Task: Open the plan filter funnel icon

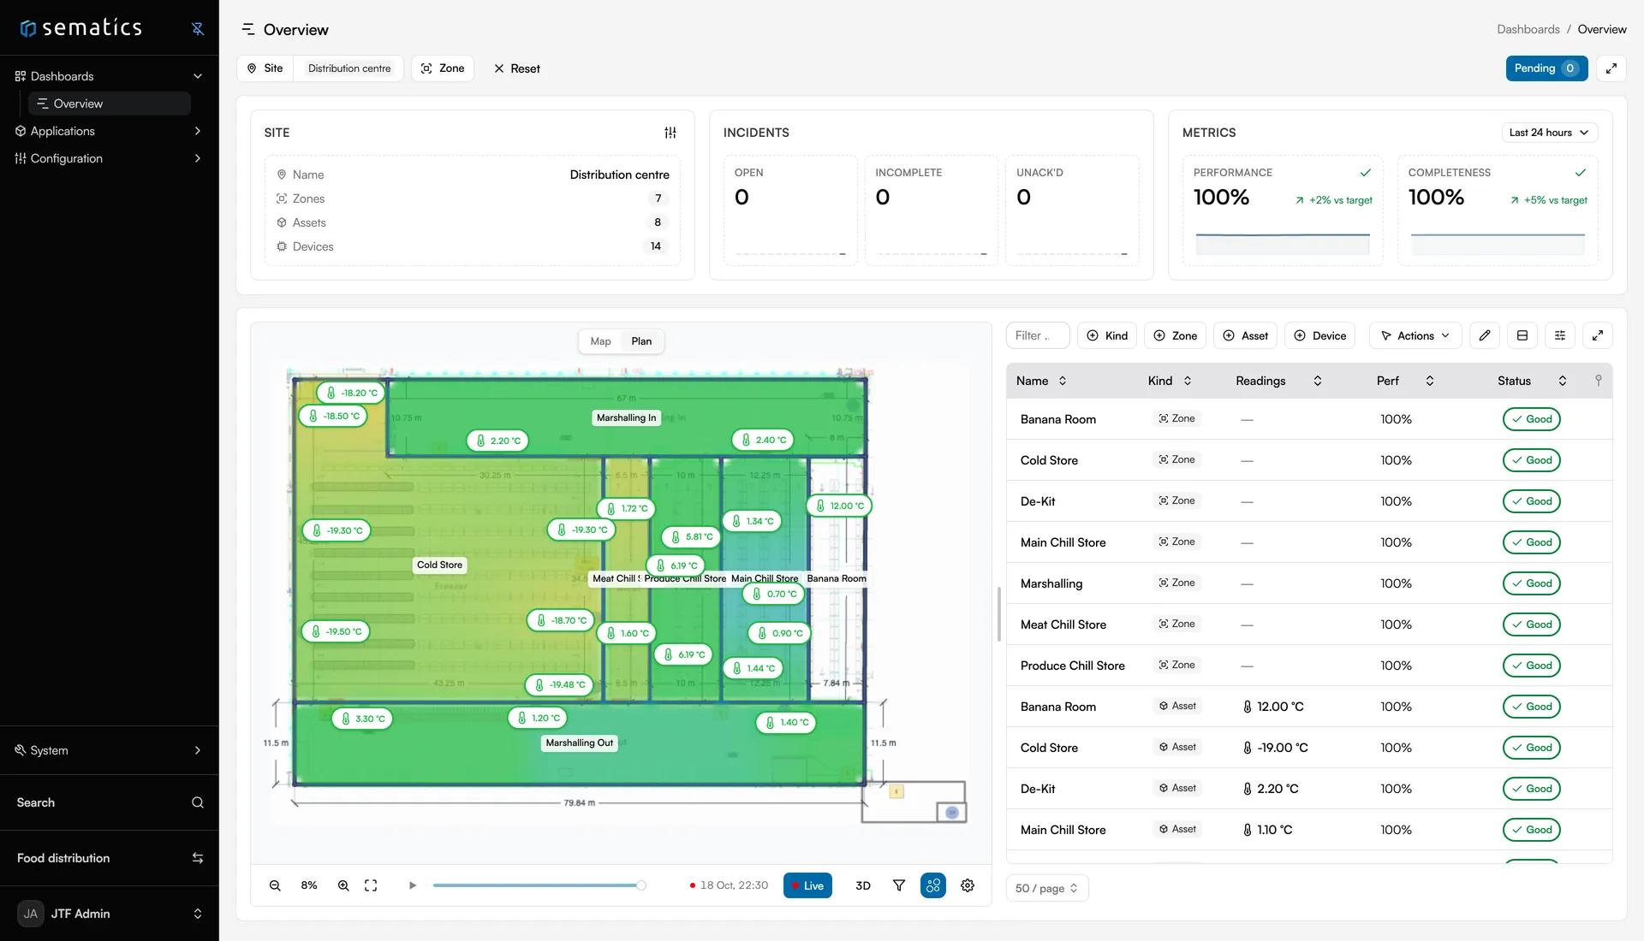Action: pos(899,885)
